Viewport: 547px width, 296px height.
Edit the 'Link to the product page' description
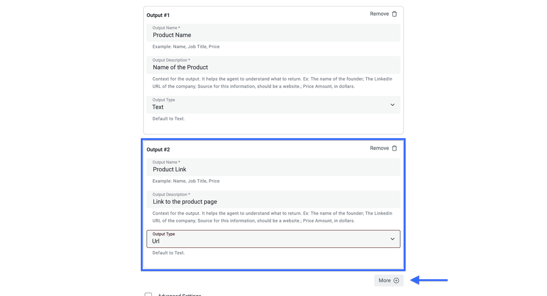pyautogui.click(x=273, y=199)
